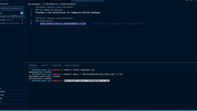Click the changes count badge

(x=22, y=13)
